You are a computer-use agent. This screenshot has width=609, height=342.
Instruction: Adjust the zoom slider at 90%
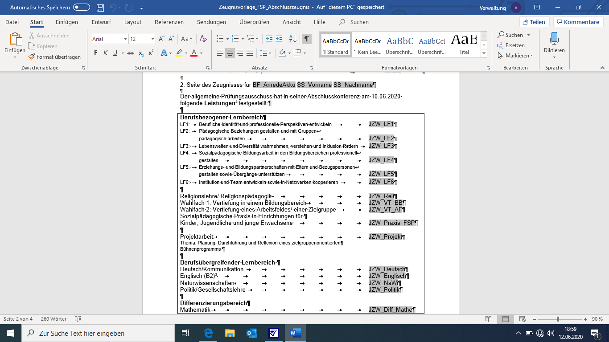559,319
